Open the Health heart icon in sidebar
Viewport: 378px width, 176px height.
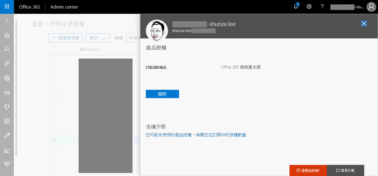pos(7,164)
